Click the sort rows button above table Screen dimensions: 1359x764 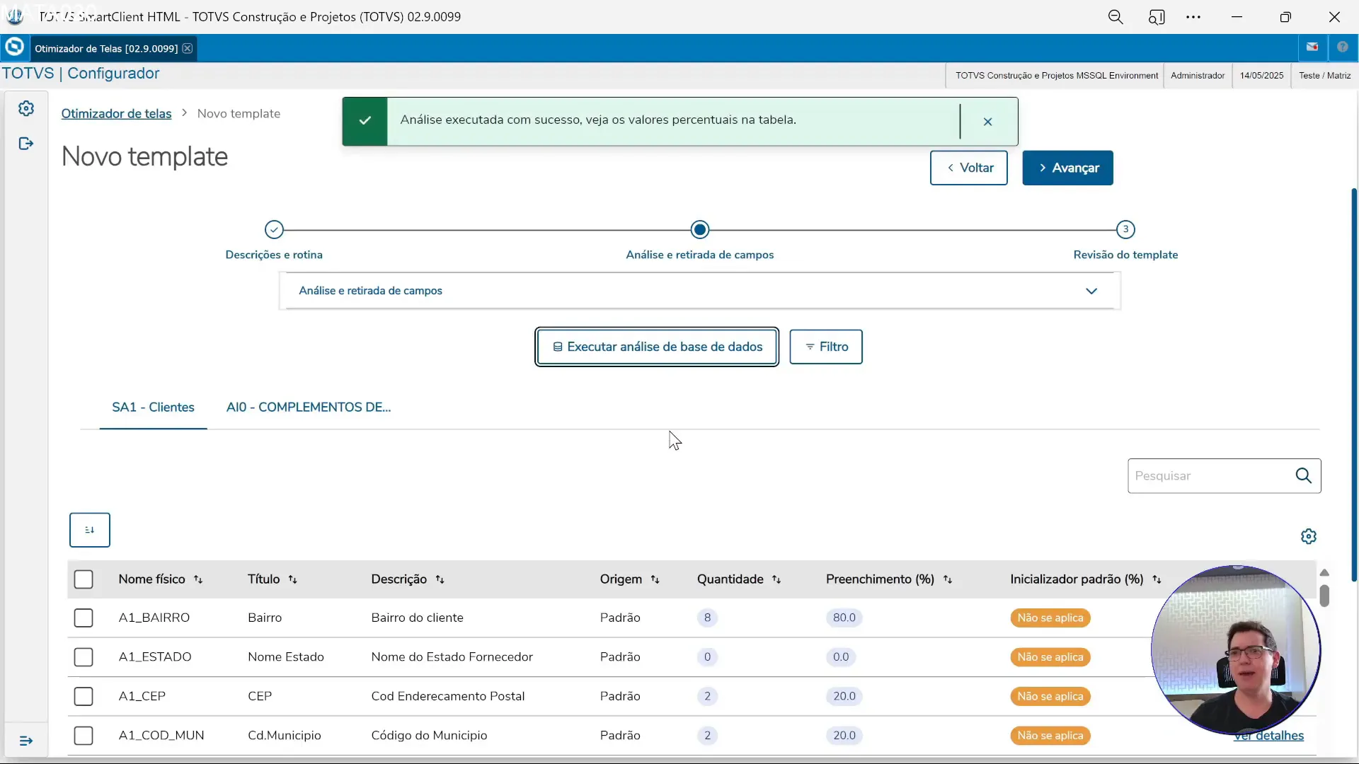click(90, 530)
